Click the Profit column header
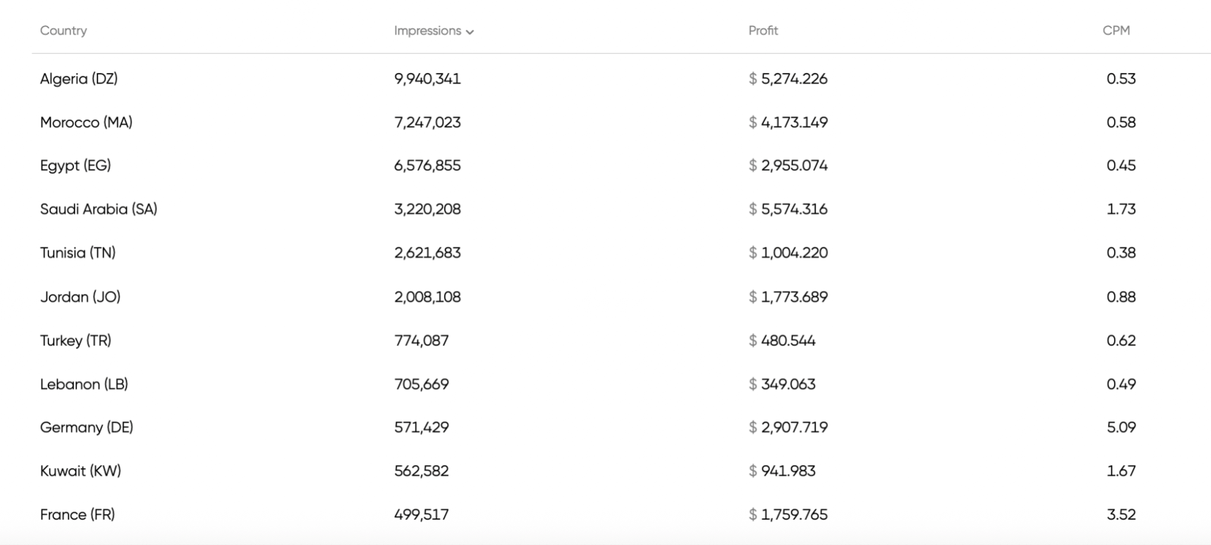Screen dimensions: 1211x545 [763, 30]
